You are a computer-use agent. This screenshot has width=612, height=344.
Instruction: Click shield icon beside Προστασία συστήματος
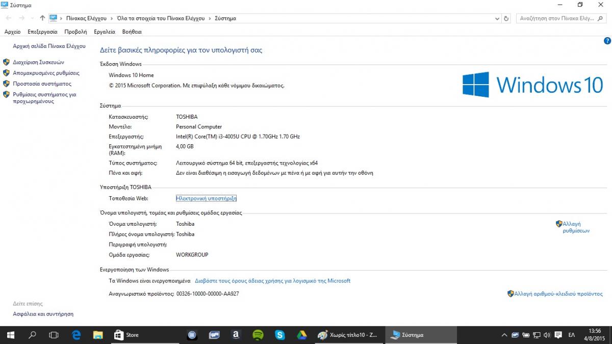click(x=6, y=84)
